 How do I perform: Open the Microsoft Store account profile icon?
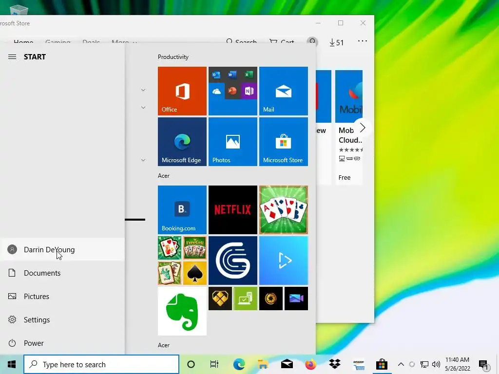coord(312,42)
